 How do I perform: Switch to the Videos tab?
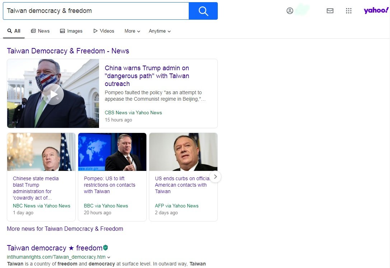[104, 31]
